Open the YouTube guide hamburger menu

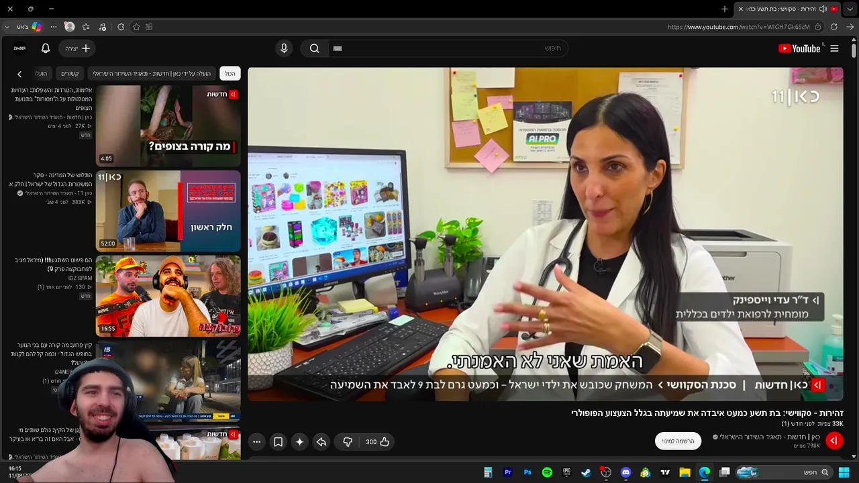(x=834, y=48)
